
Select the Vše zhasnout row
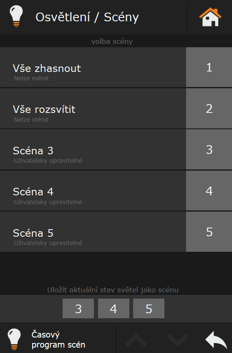click(x=93, y=67)
